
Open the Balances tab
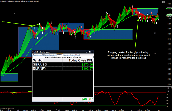tap(66, 55)
